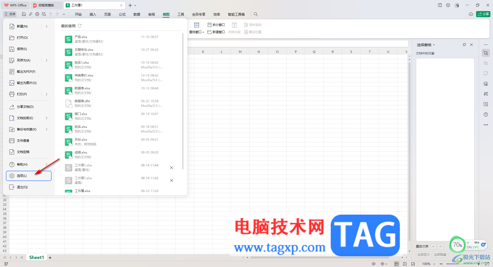Open recent file 日期年份.xlsx
Screen dimensions: 493x267
(121, 52)
